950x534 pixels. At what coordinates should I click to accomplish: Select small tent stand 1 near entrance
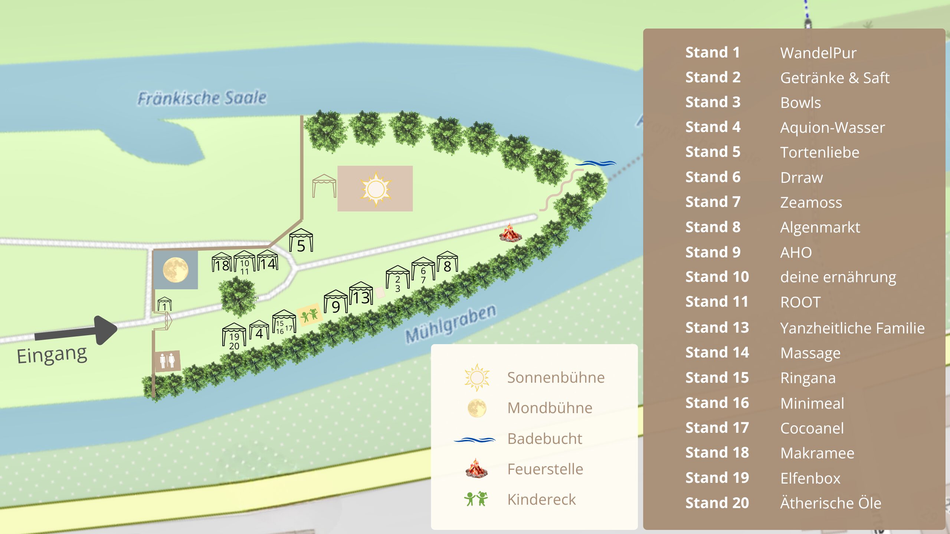tap(164, 304)
